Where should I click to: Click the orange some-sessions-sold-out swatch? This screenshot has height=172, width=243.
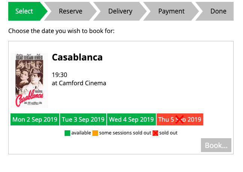tap(95, 133)
